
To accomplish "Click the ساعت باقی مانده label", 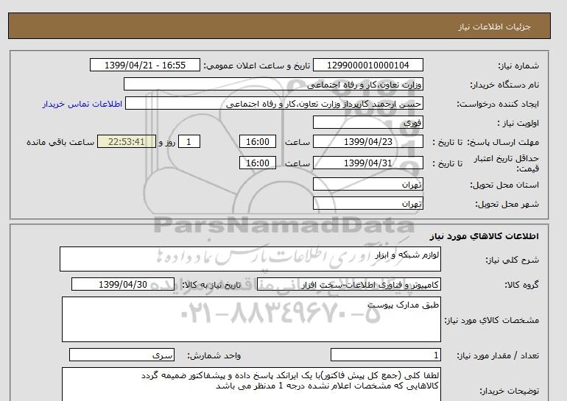I will 60,142.
